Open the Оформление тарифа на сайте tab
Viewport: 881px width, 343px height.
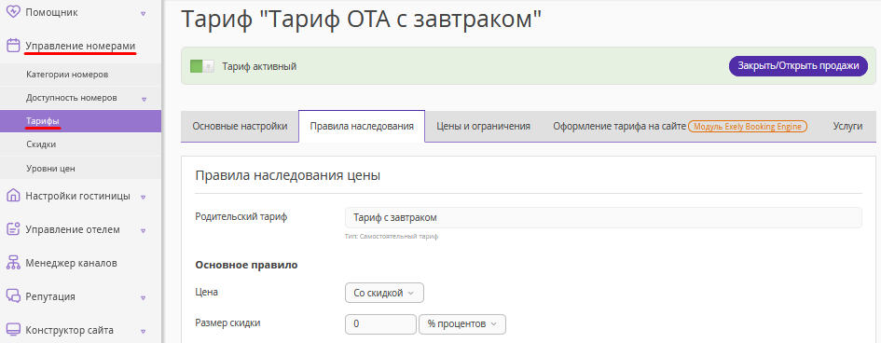[620, 127]
